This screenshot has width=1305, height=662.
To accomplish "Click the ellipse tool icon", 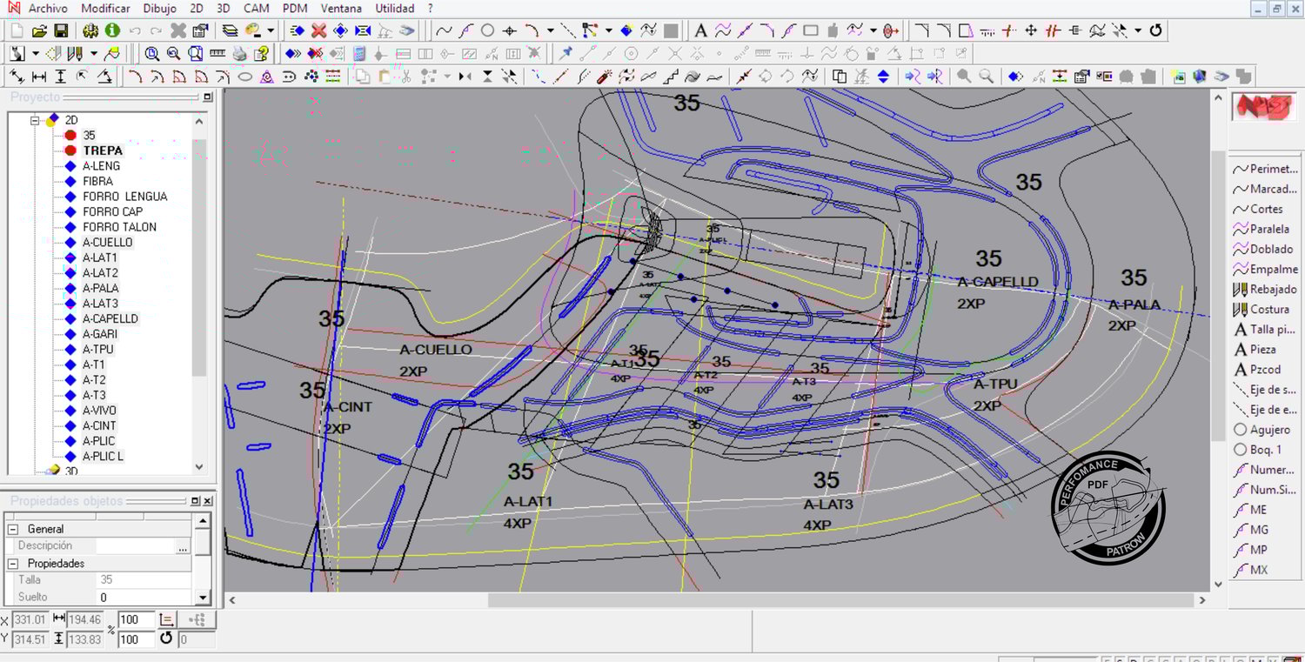I will pyautogui.click(x=245, y=77).
